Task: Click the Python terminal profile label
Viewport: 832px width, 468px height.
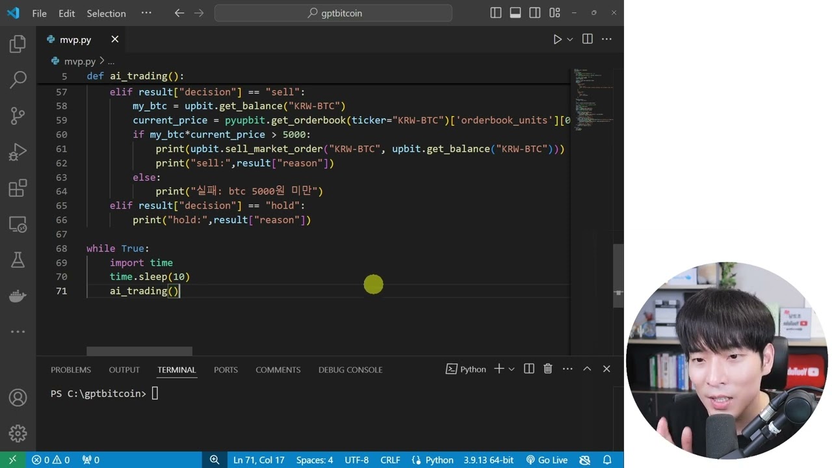Action: click(466, 369)
